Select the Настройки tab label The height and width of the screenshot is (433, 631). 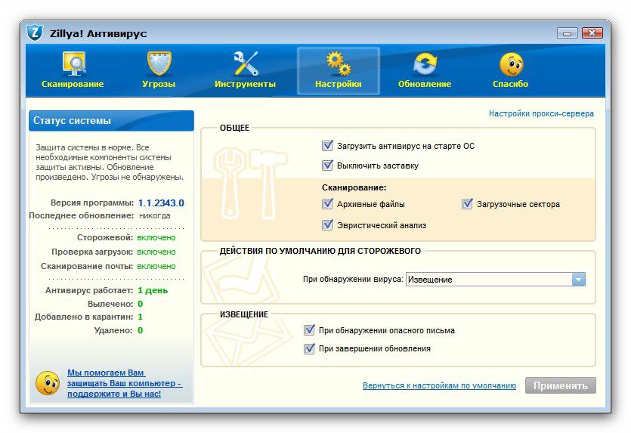pyautogui.click(x=338, y=84)
